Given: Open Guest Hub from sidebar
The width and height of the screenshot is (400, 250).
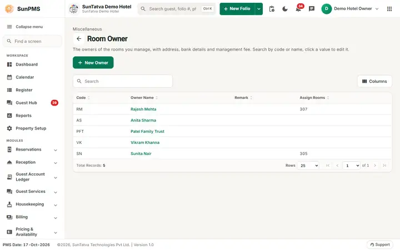Looking at the screenshot, I should [32, 103].
